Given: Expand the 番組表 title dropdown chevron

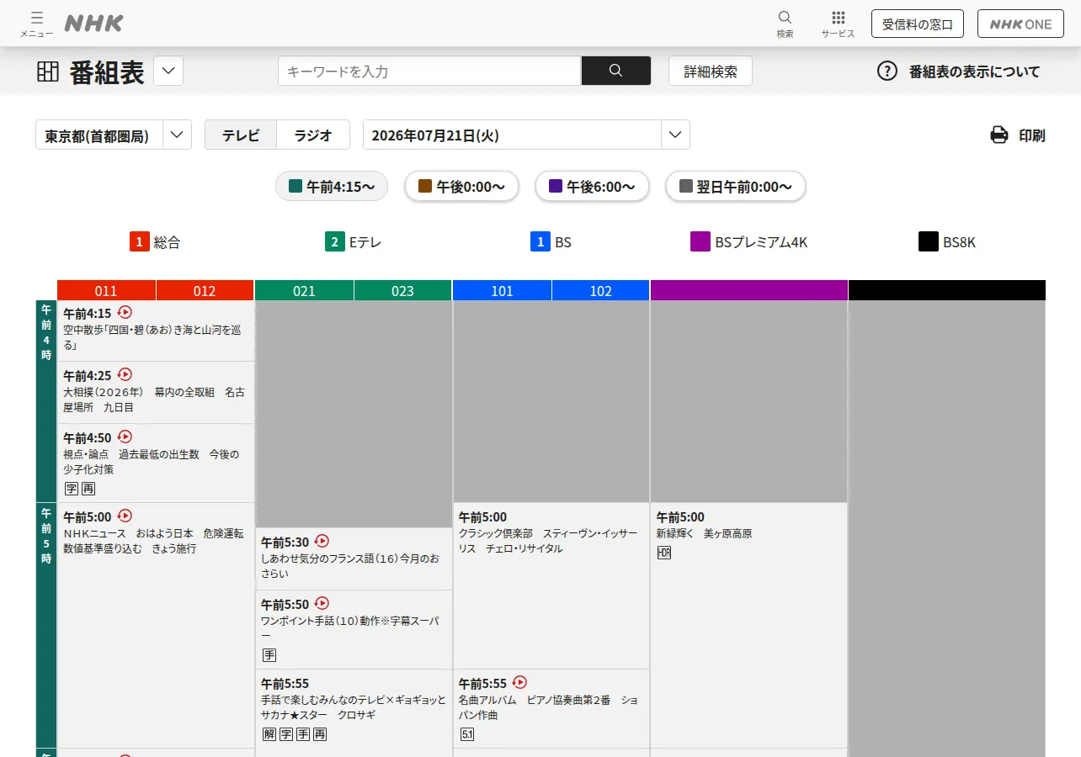Looking at the screenshot, I should pos(168,71).
